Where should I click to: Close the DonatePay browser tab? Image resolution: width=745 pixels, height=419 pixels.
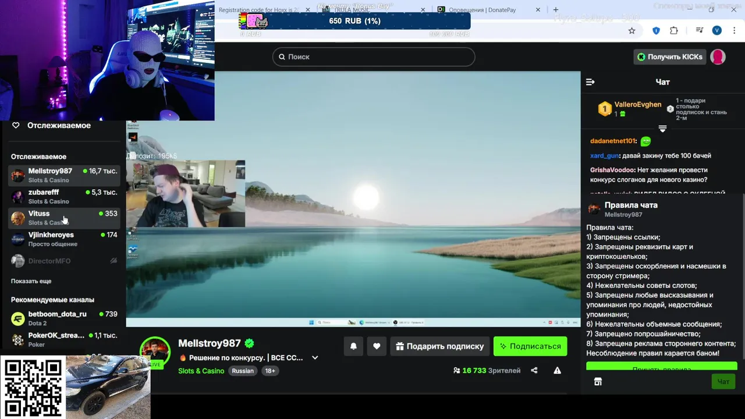(538, 10)
